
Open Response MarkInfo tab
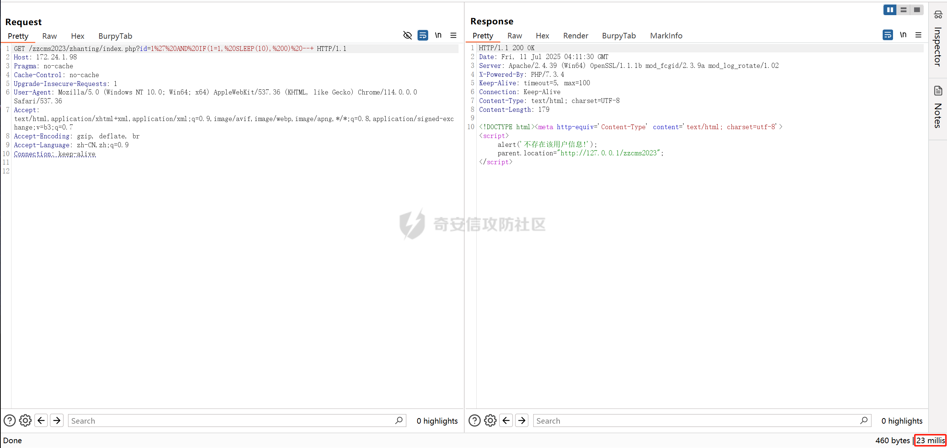point(666,36)
